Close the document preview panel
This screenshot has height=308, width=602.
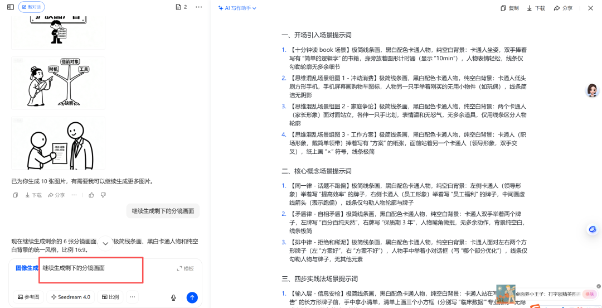590,8
